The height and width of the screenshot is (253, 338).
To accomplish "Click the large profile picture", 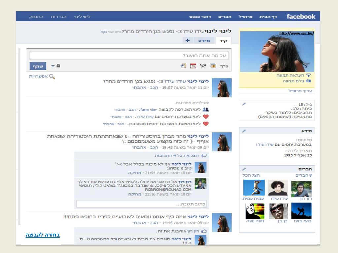I will (x=277, y=52).
